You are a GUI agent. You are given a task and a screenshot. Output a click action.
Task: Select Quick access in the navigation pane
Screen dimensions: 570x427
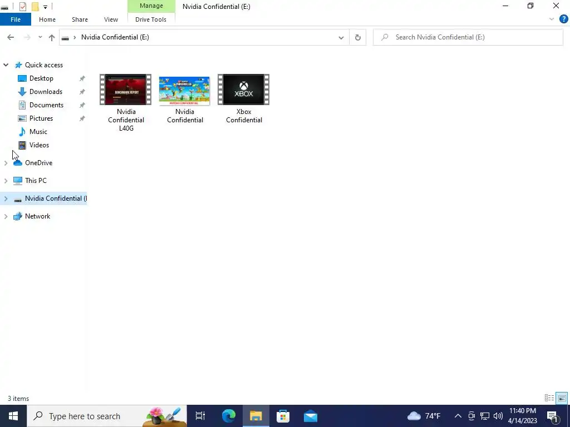43,65
